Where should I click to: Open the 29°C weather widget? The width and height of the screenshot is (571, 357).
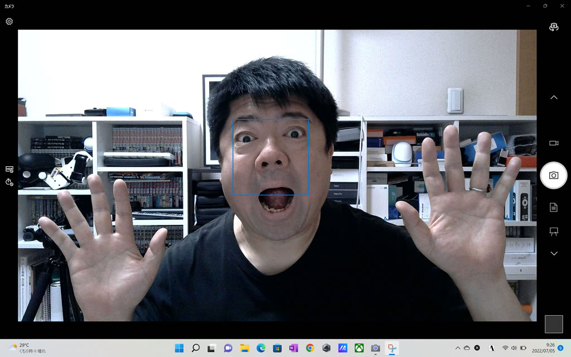click(28, 348)
